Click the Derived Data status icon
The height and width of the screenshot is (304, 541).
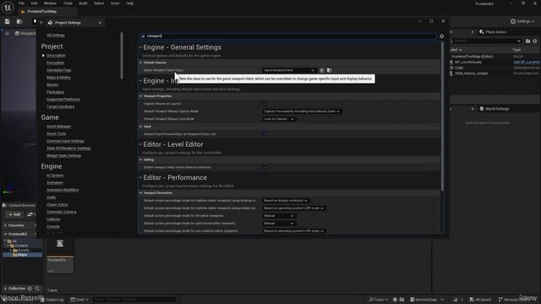(x=413, y=300)
